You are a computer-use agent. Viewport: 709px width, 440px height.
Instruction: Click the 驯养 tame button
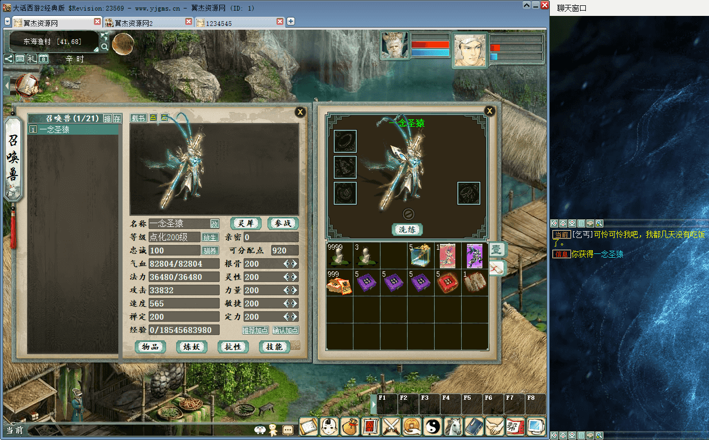(x=210, y=251)
